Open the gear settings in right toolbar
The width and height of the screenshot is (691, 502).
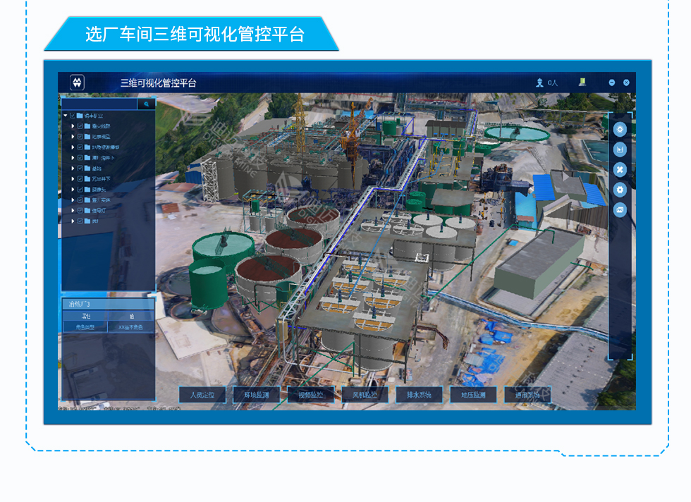click(x=620, y=190)
